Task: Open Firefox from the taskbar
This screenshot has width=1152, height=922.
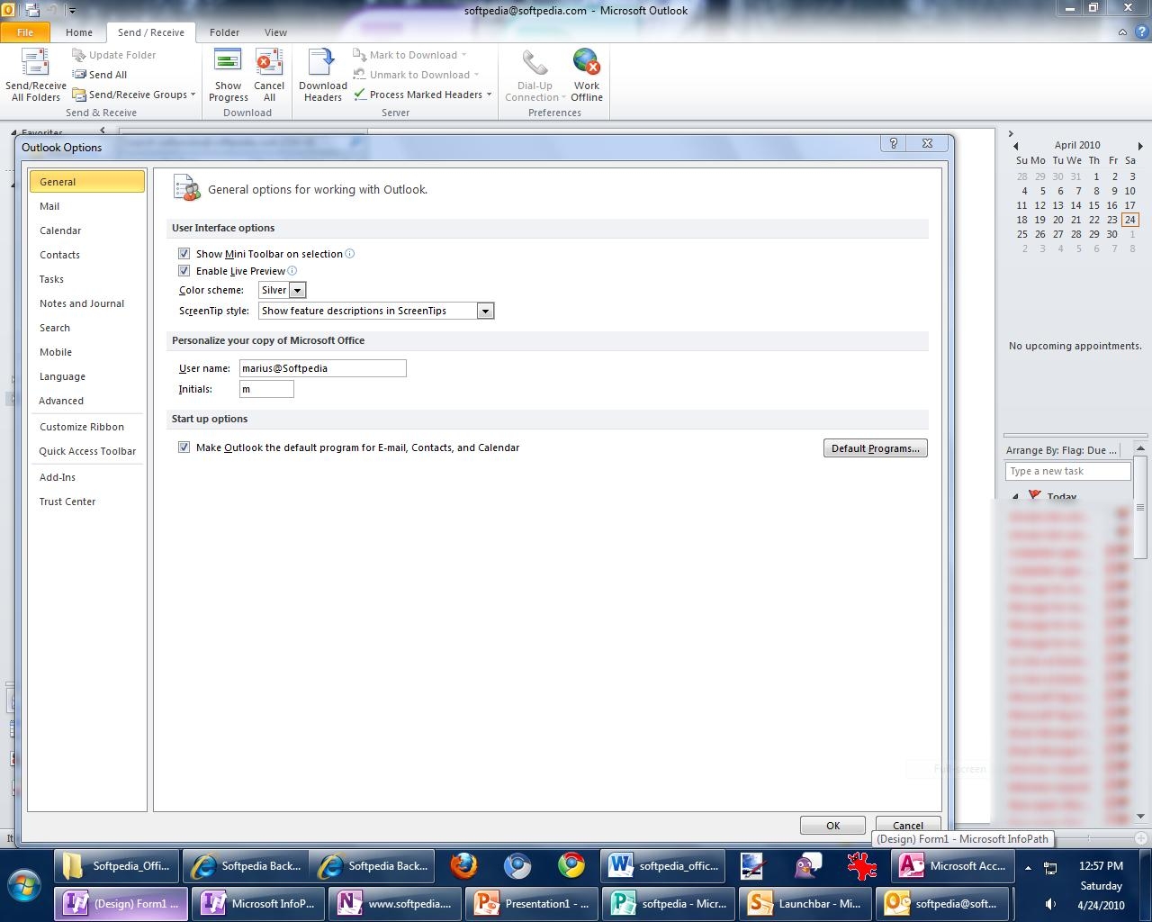Action: point(463,866)
